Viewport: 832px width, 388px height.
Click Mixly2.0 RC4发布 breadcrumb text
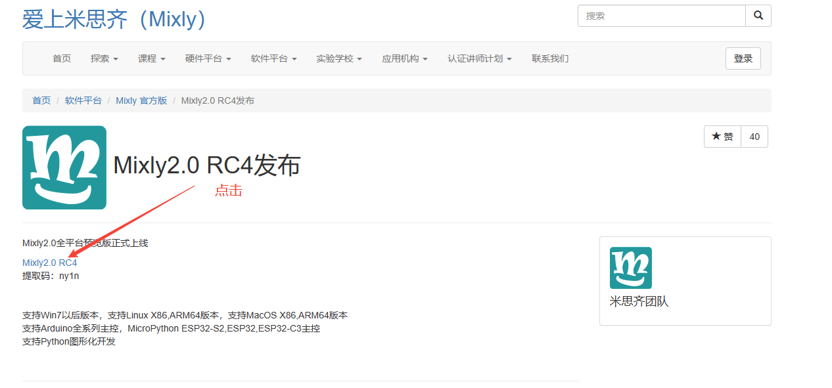218,100
